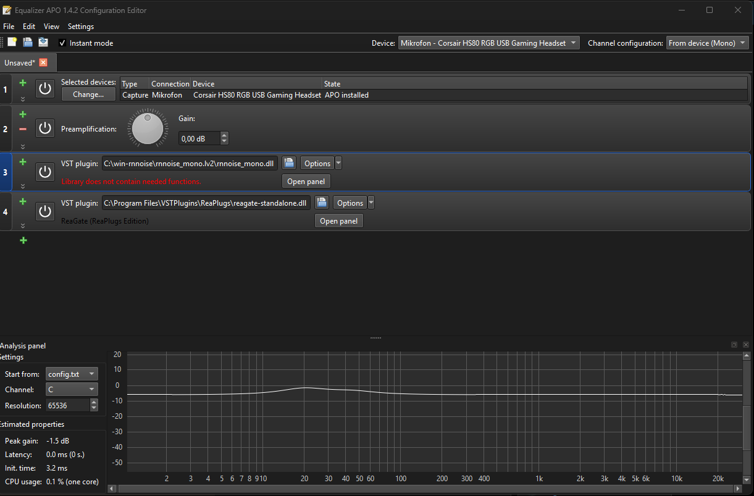The image size is (754, 496).
Task: Open the analysis Channel dropdown
Action: [72, 390]
